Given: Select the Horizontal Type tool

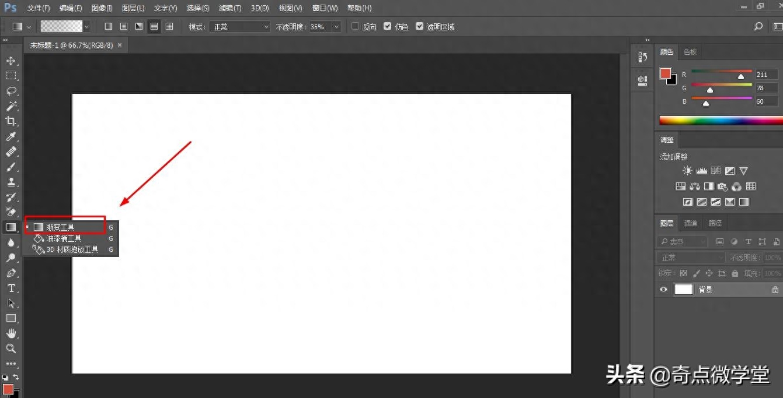Looking at the screenshot, I should 11,288.
